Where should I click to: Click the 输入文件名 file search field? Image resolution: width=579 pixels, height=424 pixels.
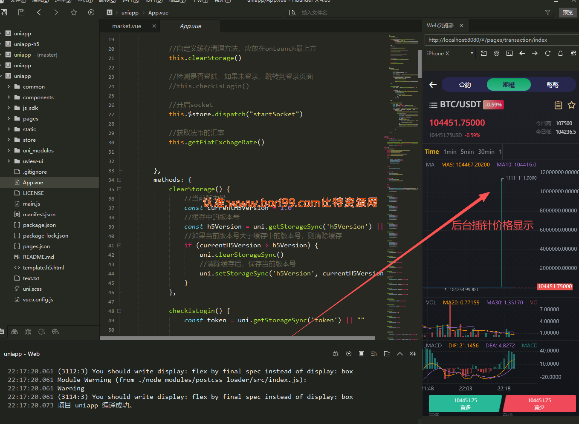(314, 13)
